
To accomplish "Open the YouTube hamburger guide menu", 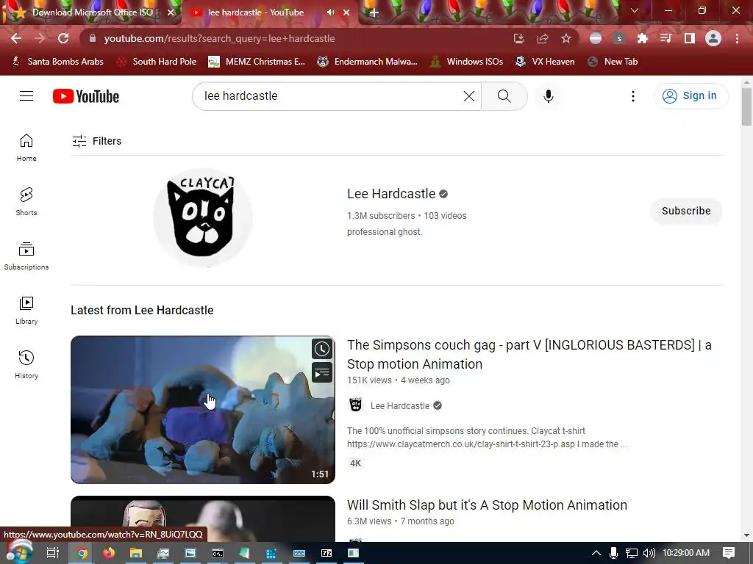I will 26,96.
